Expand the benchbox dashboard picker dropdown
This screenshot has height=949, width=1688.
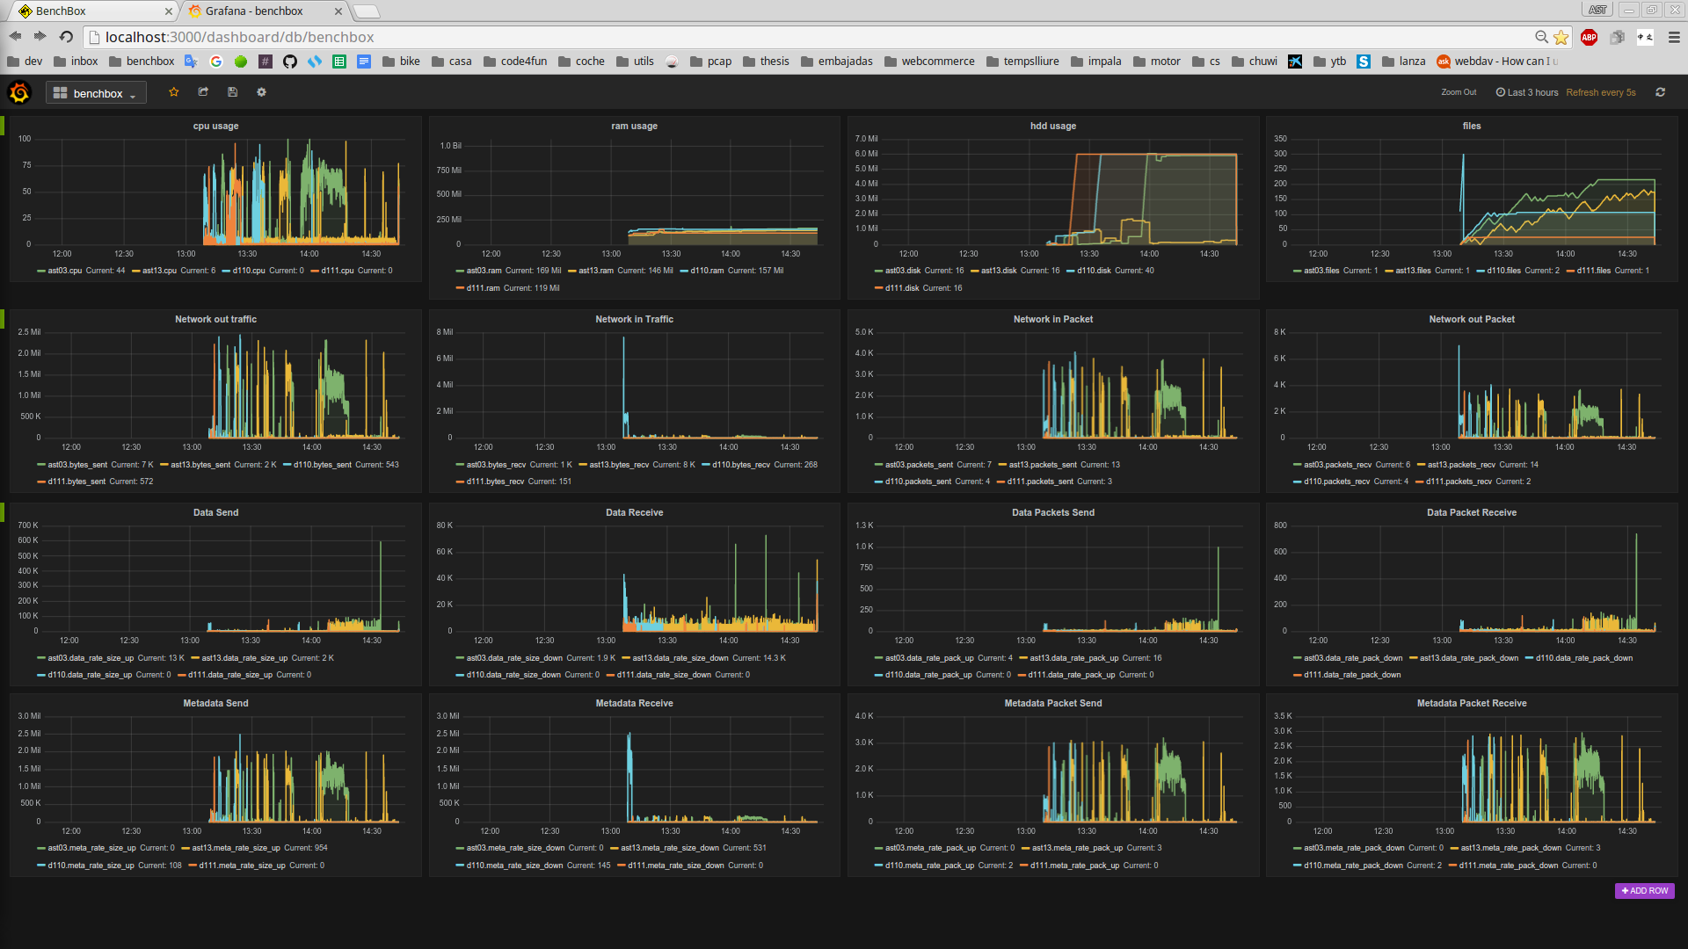(96, 93)
